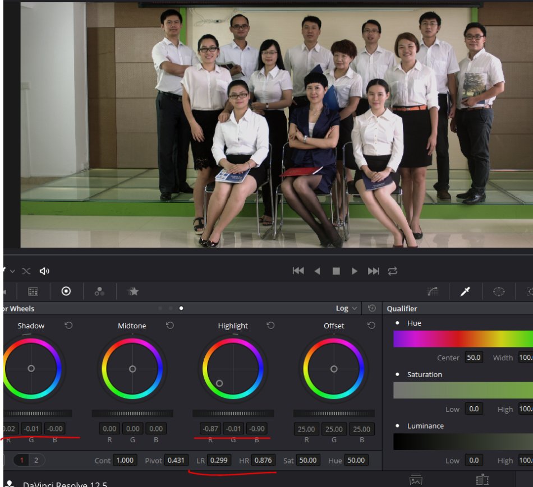Image resolution: width=533 pixels, height=487 pixels.
Task: Toggle the Luminance qualifier on or off
Action: coord(397,425)
